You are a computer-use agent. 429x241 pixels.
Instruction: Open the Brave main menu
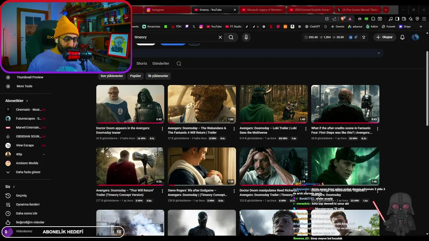coord(424,19)
